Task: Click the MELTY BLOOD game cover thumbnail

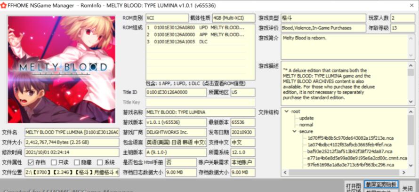Action: pos(62,70)
